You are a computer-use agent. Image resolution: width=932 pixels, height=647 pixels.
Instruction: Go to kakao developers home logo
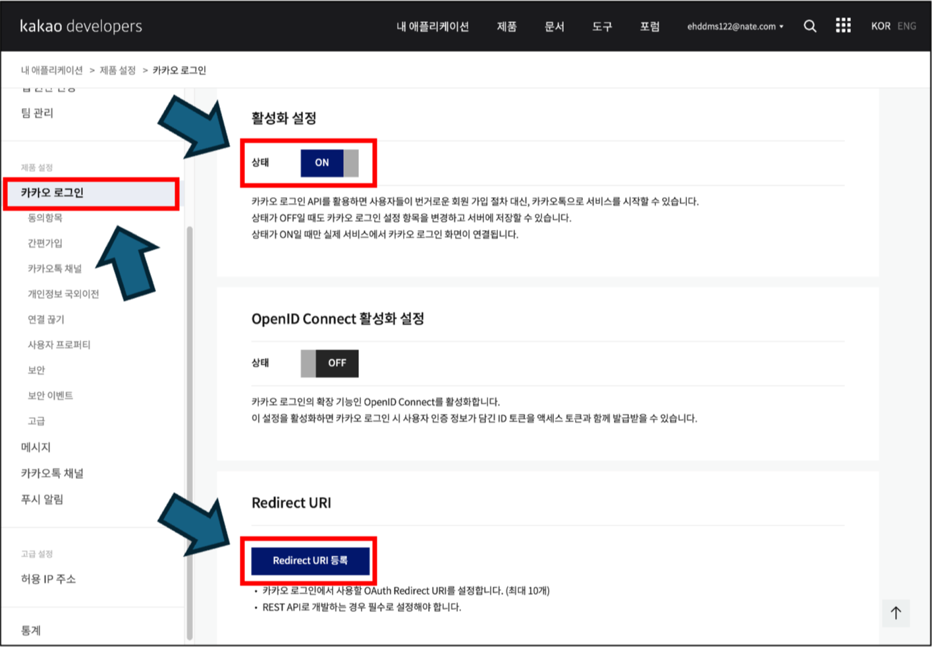pyautogui.click(x=81, y=26)
